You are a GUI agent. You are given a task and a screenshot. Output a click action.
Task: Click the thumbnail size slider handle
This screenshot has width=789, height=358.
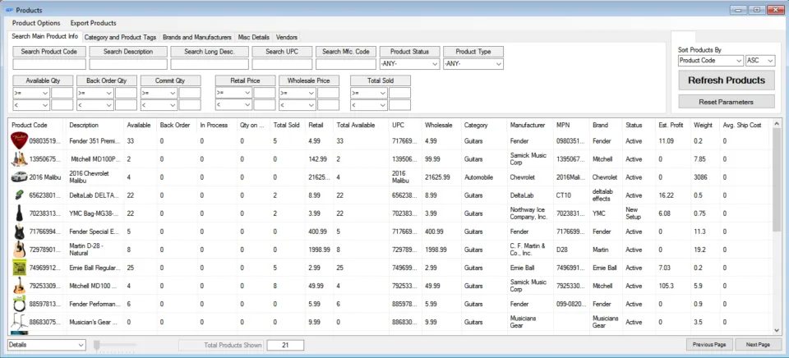97,344
